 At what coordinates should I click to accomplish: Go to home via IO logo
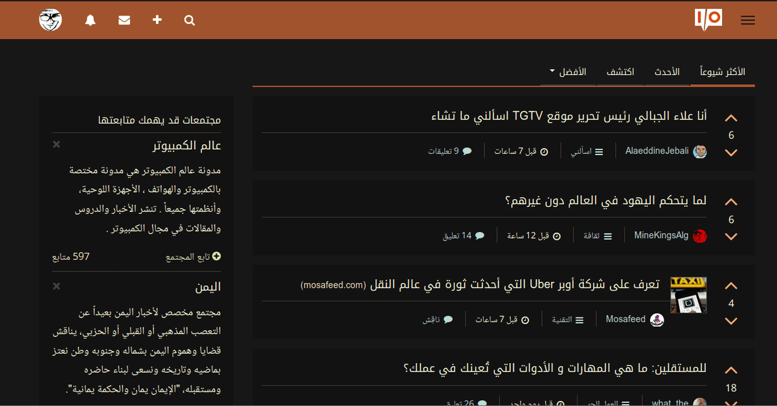click(708, 19)
